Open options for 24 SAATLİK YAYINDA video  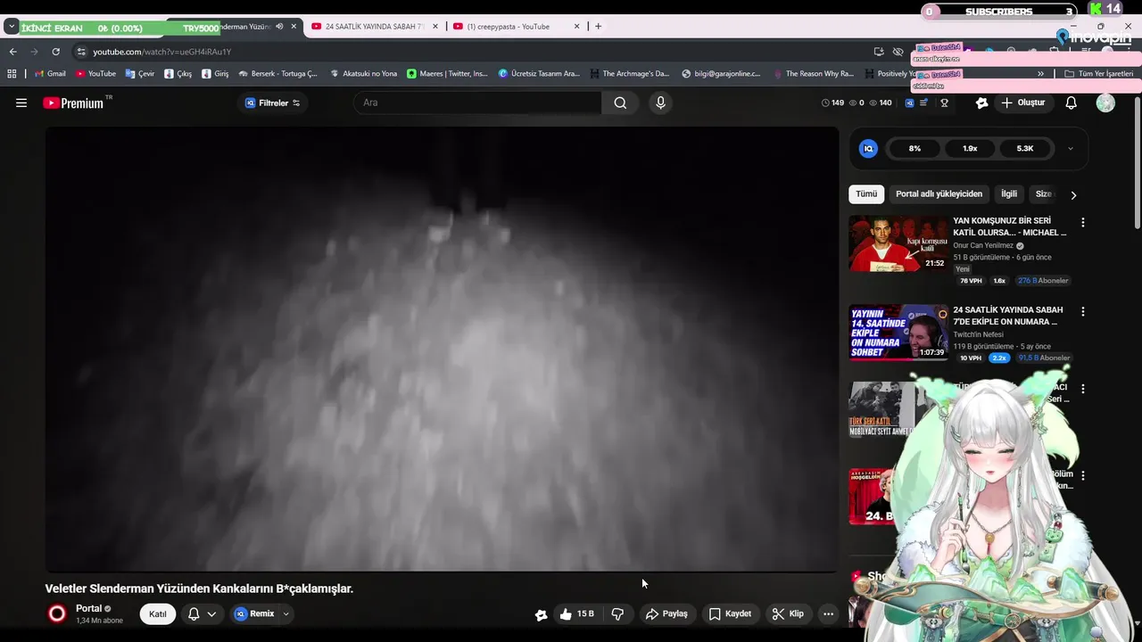point(1083,311)
